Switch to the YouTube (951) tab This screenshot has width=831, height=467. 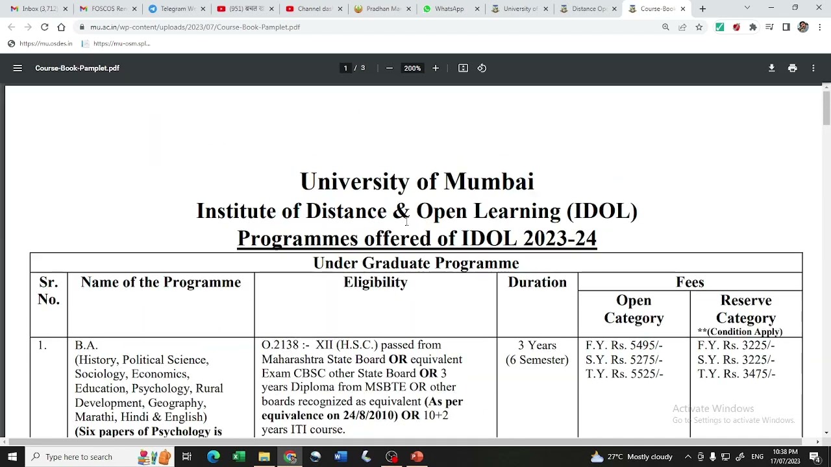245,8
